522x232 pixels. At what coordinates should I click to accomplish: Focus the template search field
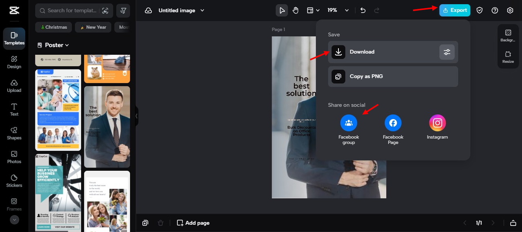coord(74,11)
